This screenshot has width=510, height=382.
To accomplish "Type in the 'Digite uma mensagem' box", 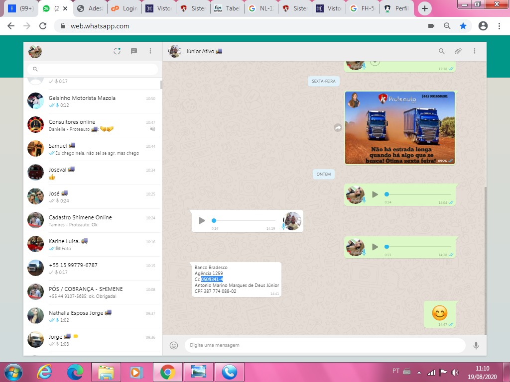I will tap(324, 345).
